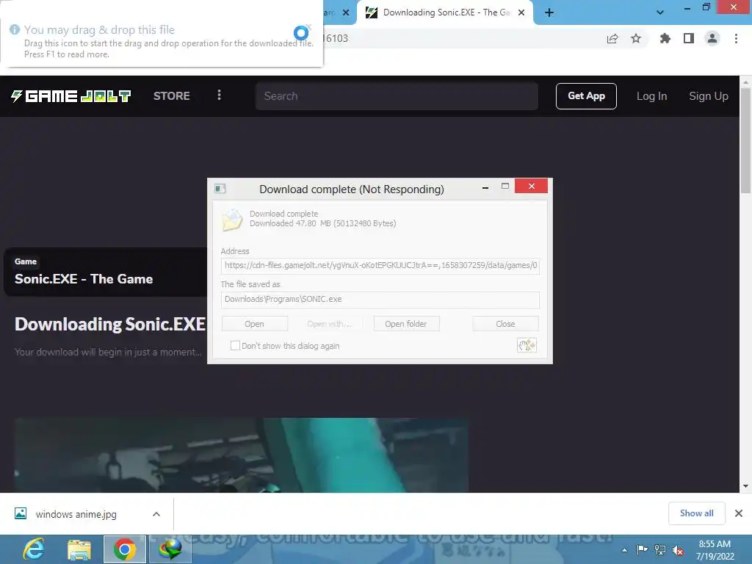Click the Open with... button
The height and width of the screenshot is (564, 752).
pos(329,324)
